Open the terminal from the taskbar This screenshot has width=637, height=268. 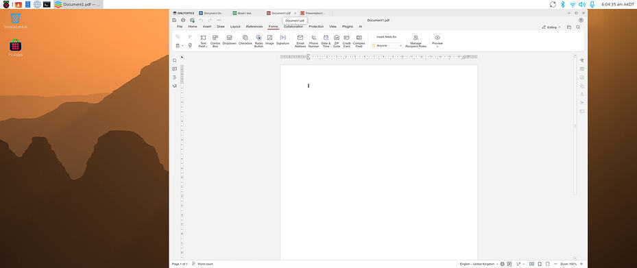click(x=47, y=5)
